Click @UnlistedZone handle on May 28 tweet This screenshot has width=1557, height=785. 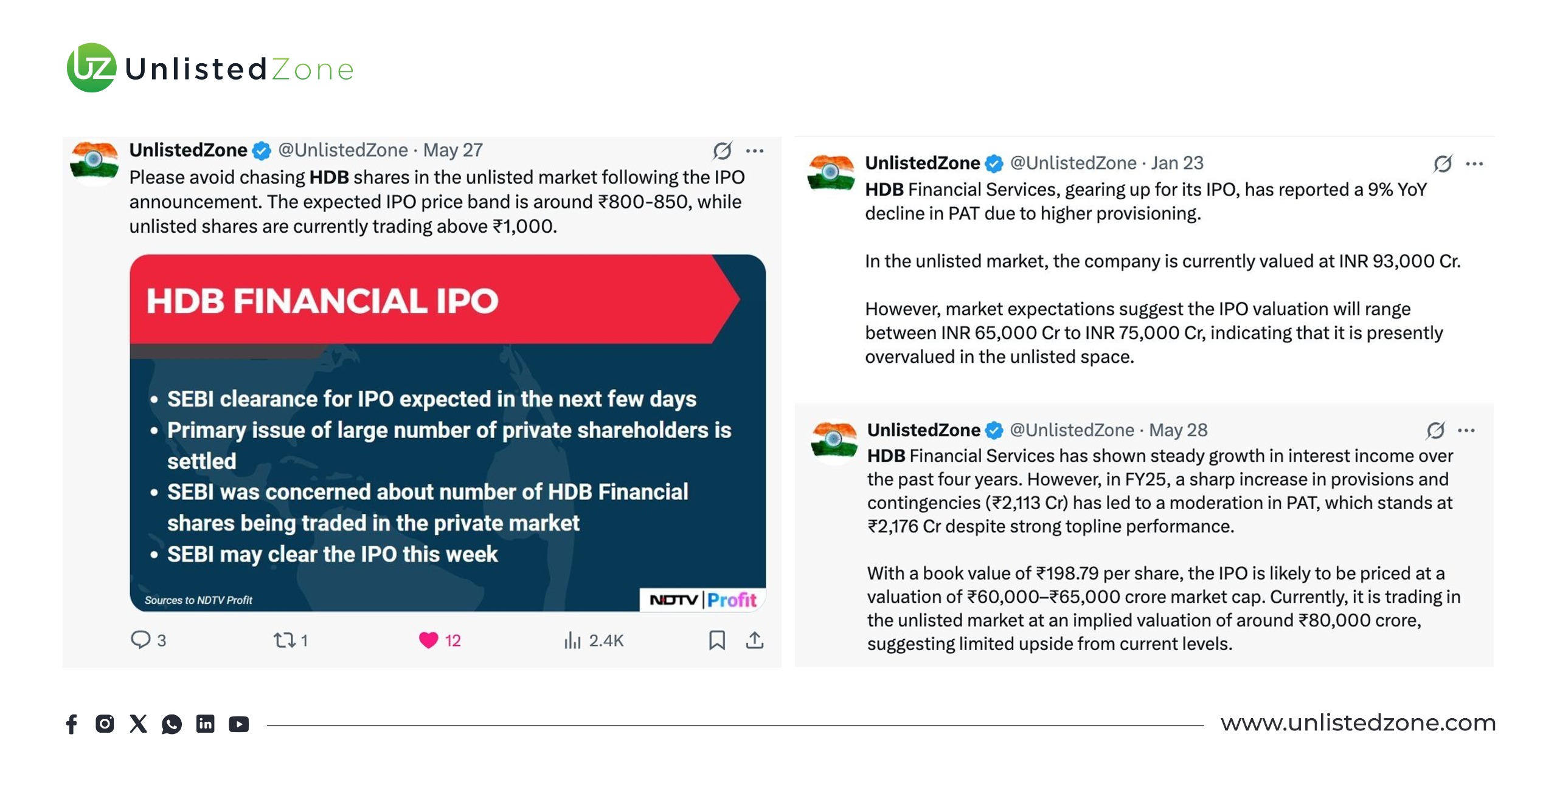coord(1072,430)
